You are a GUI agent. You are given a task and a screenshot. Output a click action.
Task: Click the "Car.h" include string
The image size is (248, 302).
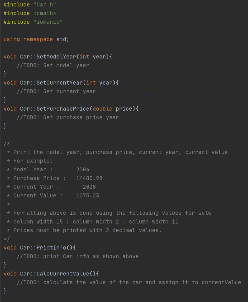(x=45, y=5)
